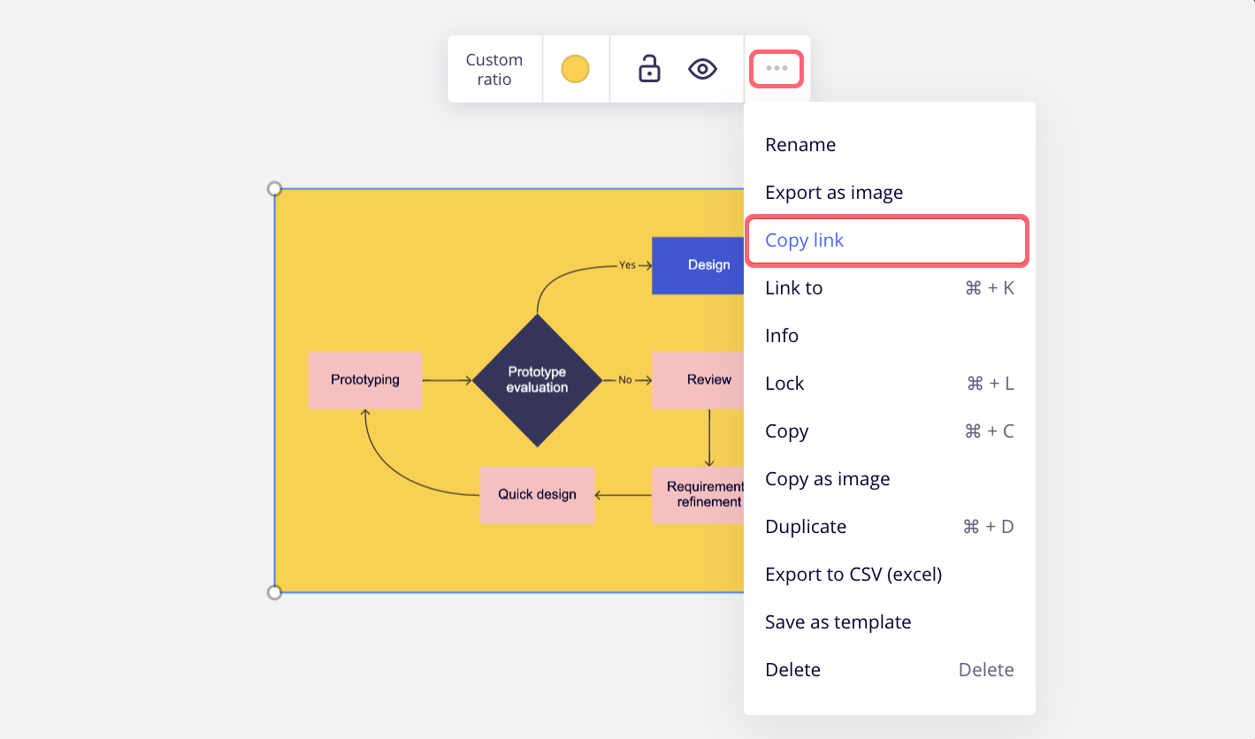This screenshot has height=739, width=1255.
Task: Open Info from the context menu
Action: (x=782, y=336)
